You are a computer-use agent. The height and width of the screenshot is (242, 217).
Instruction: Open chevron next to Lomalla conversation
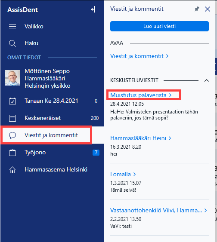tap(134, 174)
